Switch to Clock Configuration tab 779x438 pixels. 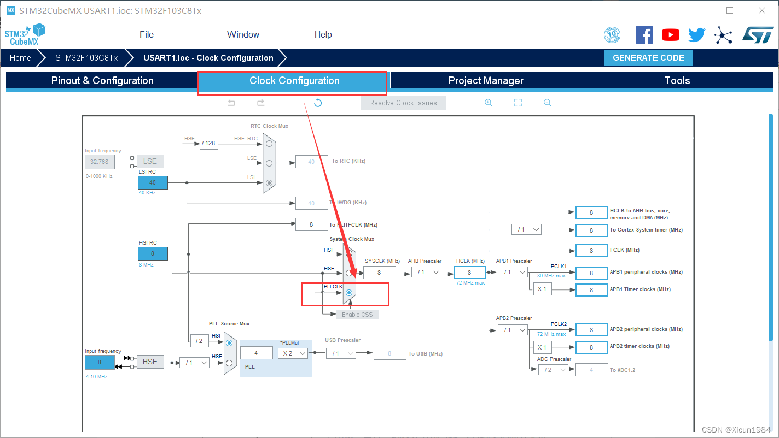(x=294, y=80)
